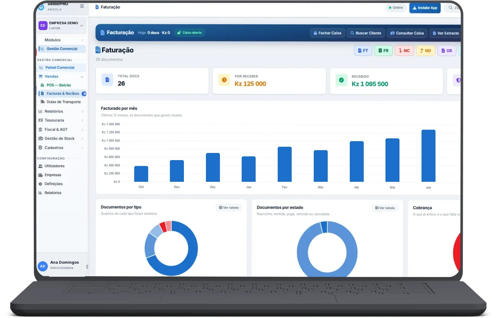Create new ND debit note
Viewport: 497px width, 318px height.
(x=426, y=51)
